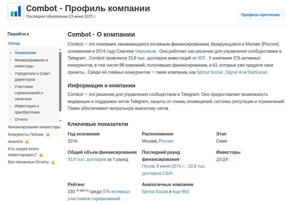This screenshot has height=204, width=286.
Task: Click the down arrow below "Отчеты" in sidebar
Action: (60, 120)
